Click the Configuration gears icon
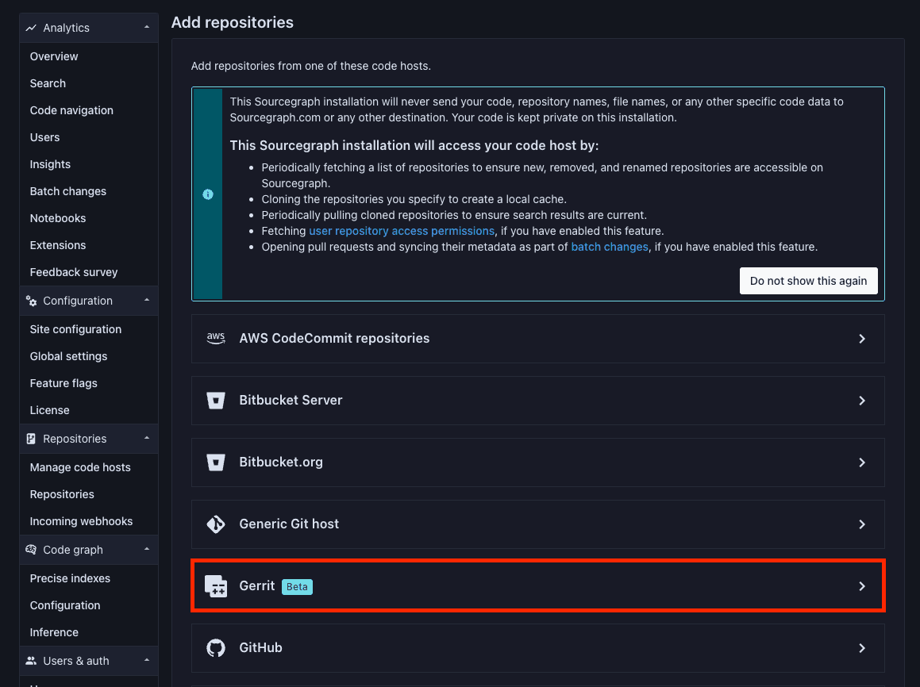 tap(31, 301)
